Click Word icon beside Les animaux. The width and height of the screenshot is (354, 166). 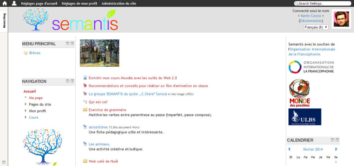coord(85,144)
